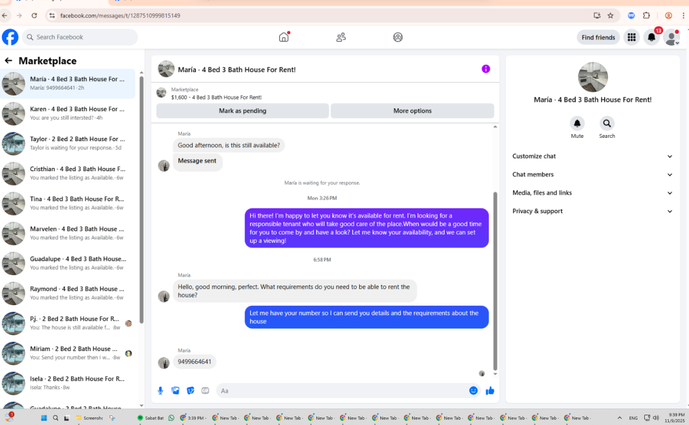The height and width of the screenshot is (425, 689).
Task: Open the Isela conversation
Action: pos(68,383)
